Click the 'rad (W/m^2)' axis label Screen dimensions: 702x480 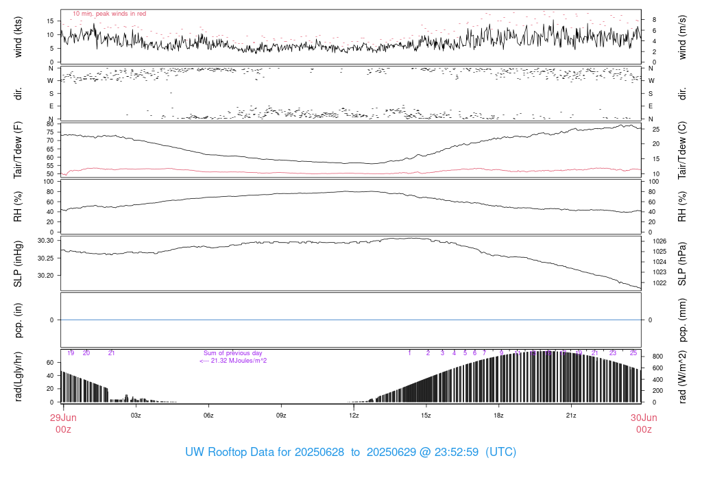[683, 376]
